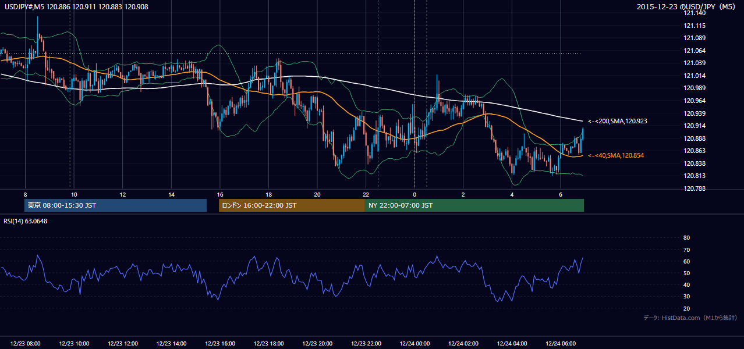Viewport: 744px width, 349px height.
Task: Click the London 16:00-22:00 JST session bar
Action: point(292,205)
